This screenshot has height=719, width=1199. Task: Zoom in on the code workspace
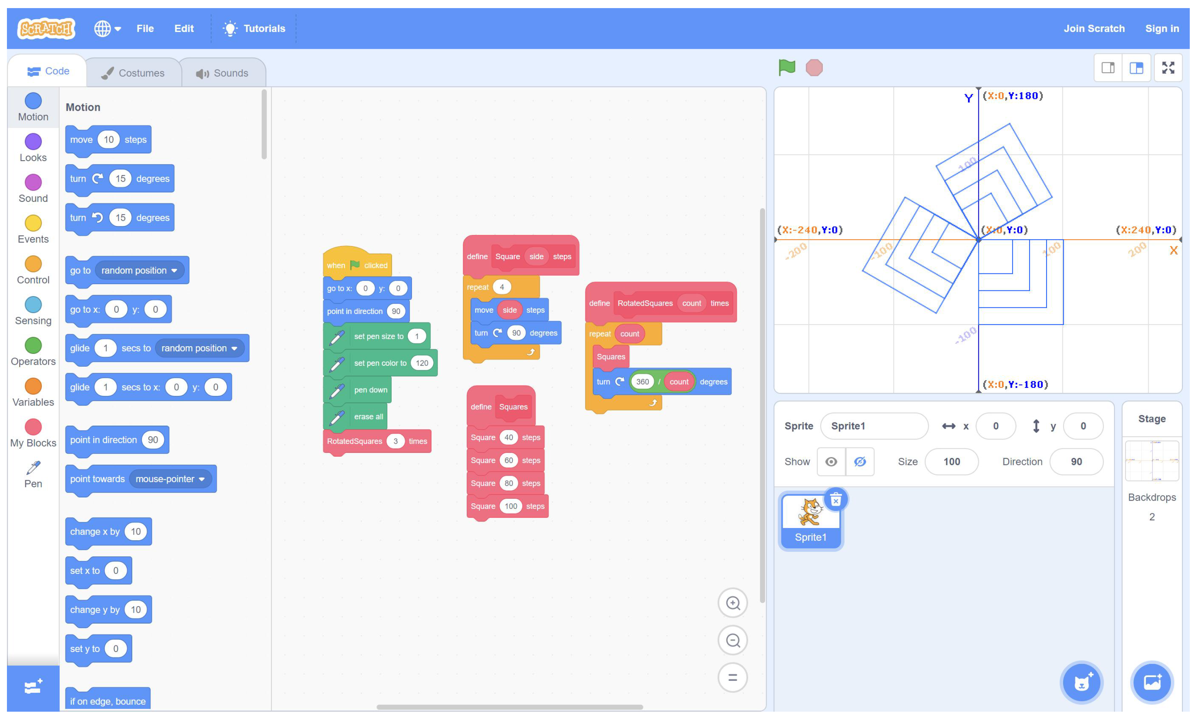coord(732,603)
